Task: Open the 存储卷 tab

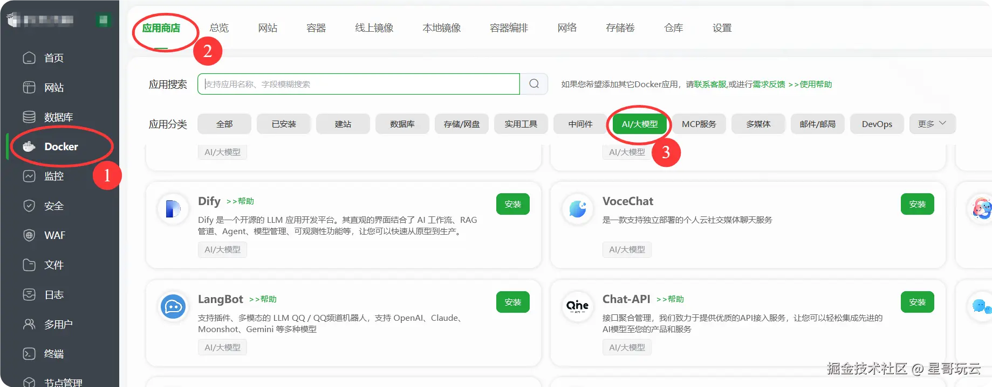Action: (620, 28)
